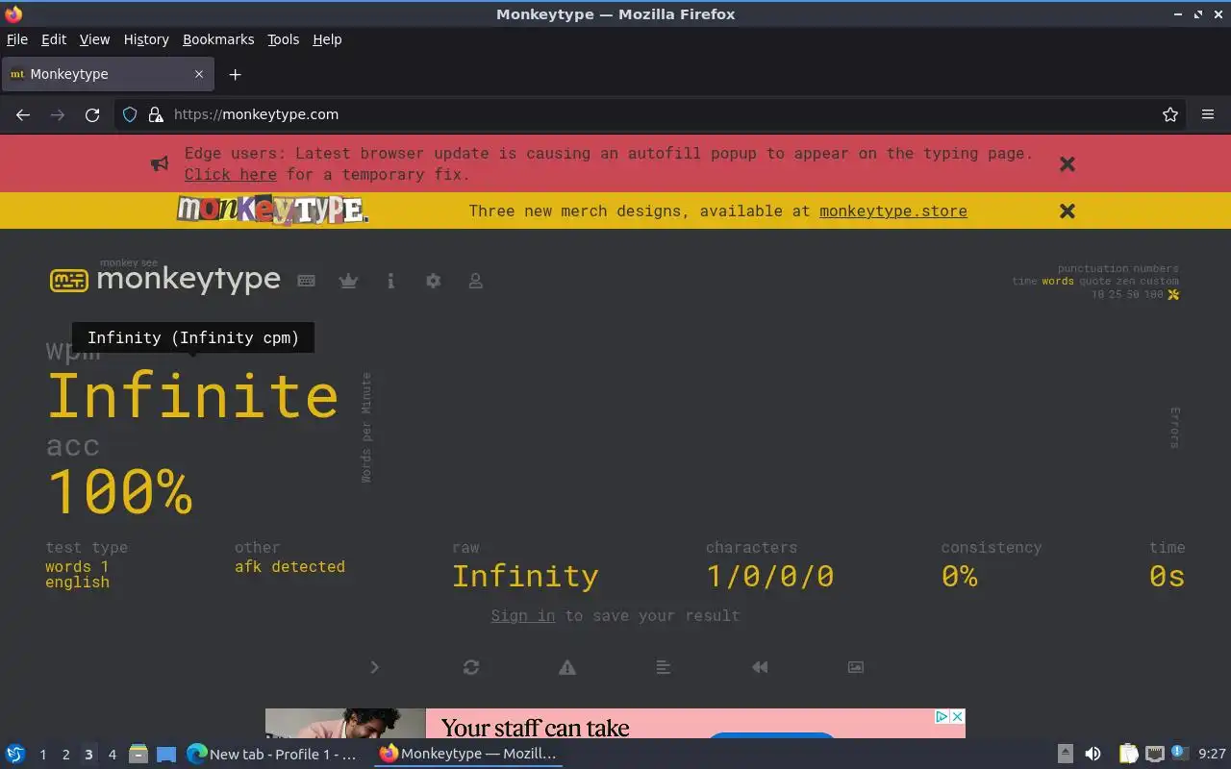Go back with Firefox back arrow
Viewport: 1231px width, 769px height.
(23, 114)
